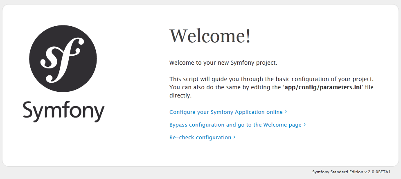Click the 'Welcome to your new Symfony project.' sentence

coord(223,63)
